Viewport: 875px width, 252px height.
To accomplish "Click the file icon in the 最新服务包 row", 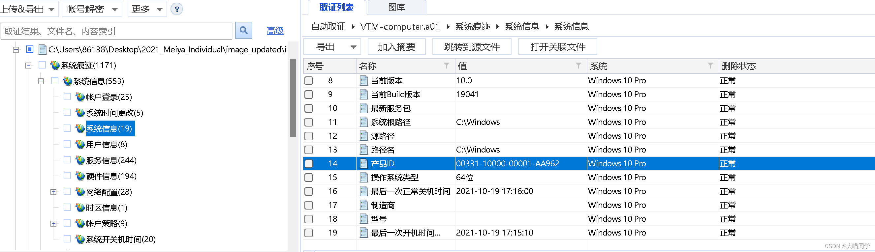I will tap(363, 108).
